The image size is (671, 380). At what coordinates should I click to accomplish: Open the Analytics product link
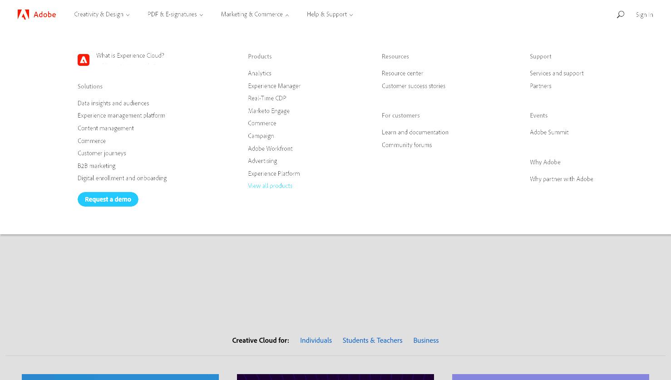tap(260, 73)
